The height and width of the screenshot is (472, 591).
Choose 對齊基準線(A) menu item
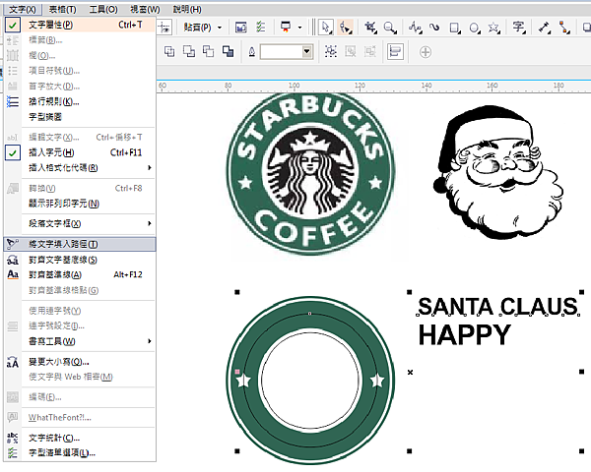(x=80, y=274)
